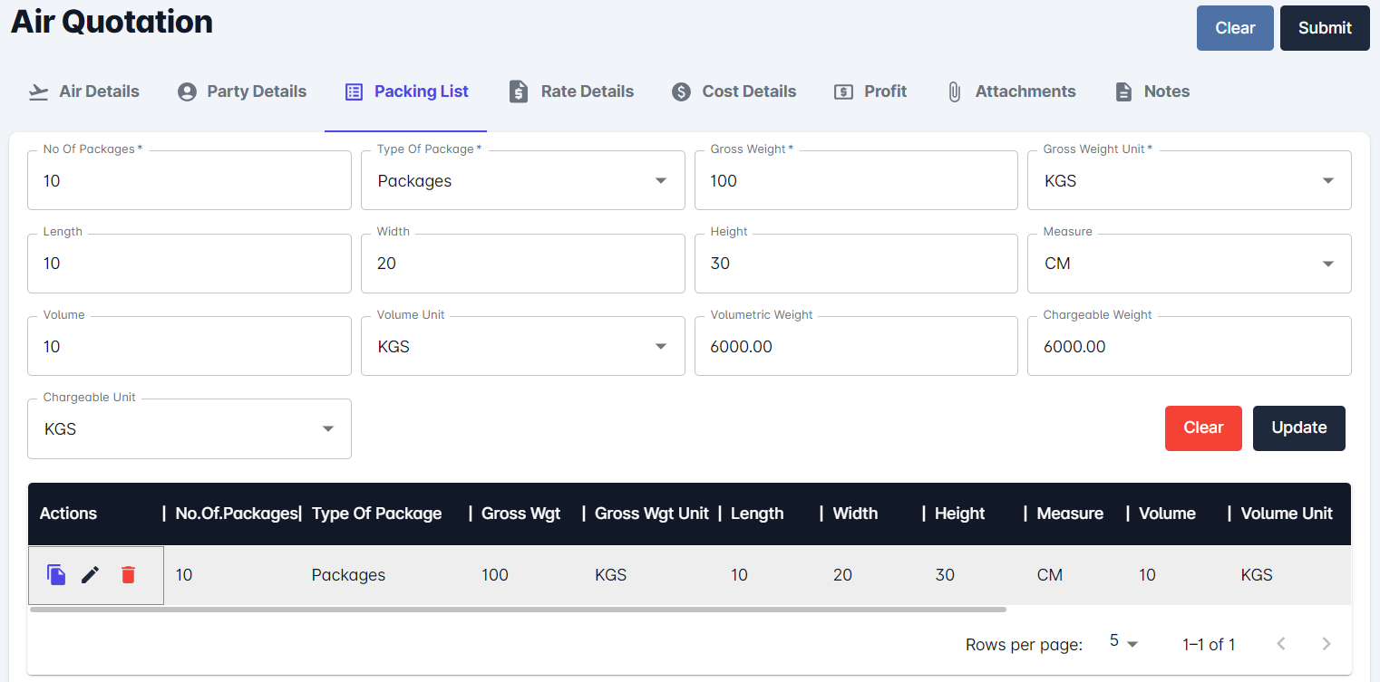1380x682 pixels.
Task: Delete the packing row via trash icon
Action: (x=128, y=574)
